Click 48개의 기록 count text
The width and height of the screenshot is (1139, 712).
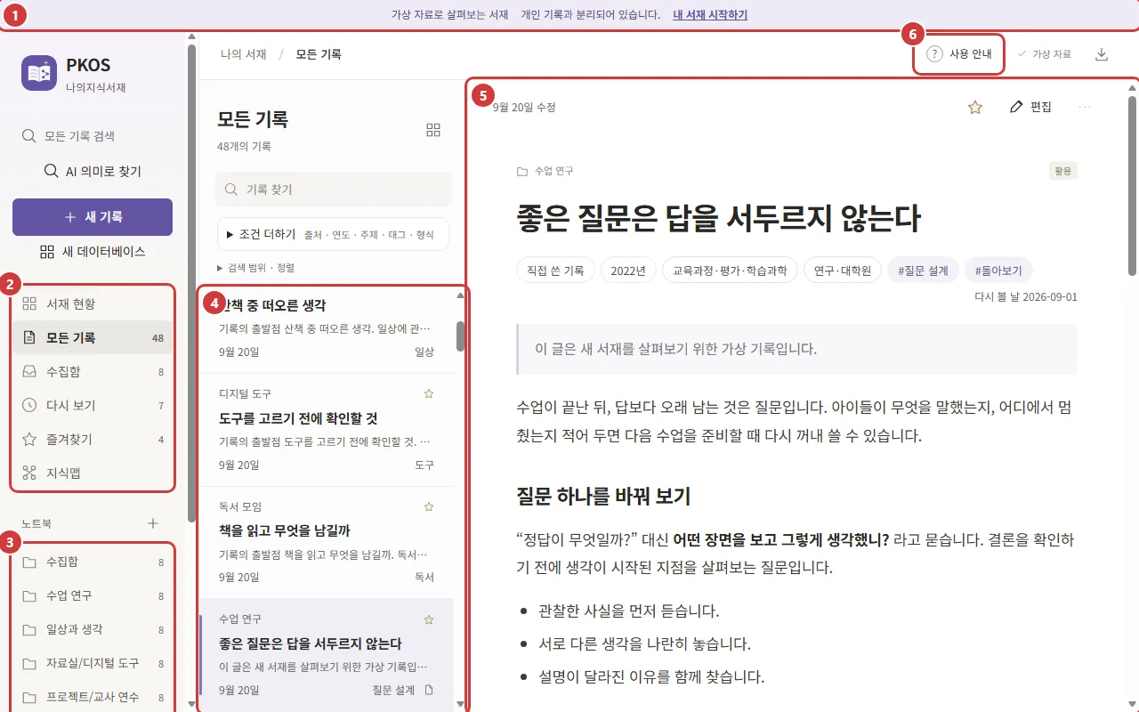[244, 146]
